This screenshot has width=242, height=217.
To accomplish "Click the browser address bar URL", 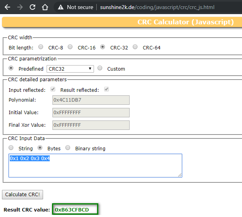I will point(157,7).
